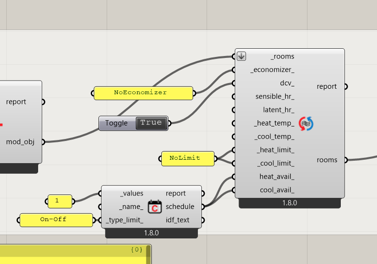Click the sensible_hr_ input parameter

click(x=275, y=97)
